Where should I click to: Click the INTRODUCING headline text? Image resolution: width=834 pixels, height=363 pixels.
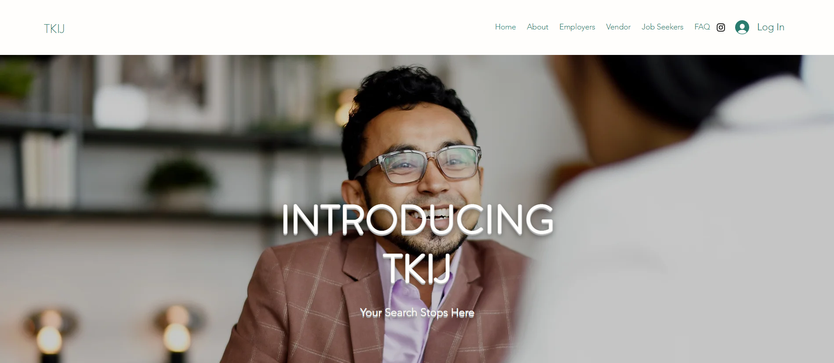click(x=417, y=219)
